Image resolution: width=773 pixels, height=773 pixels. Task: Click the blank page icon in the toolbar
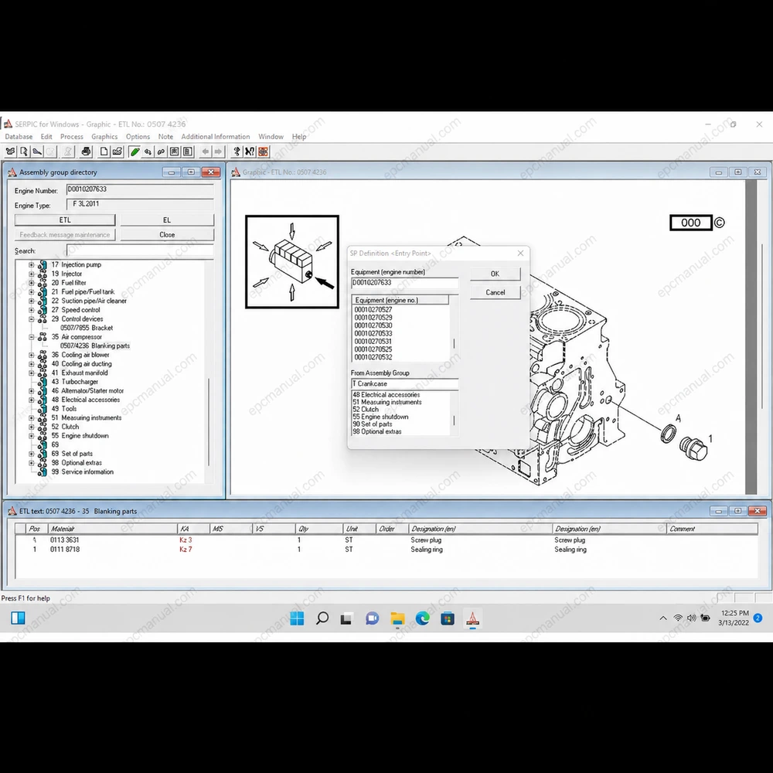[104, 152]
